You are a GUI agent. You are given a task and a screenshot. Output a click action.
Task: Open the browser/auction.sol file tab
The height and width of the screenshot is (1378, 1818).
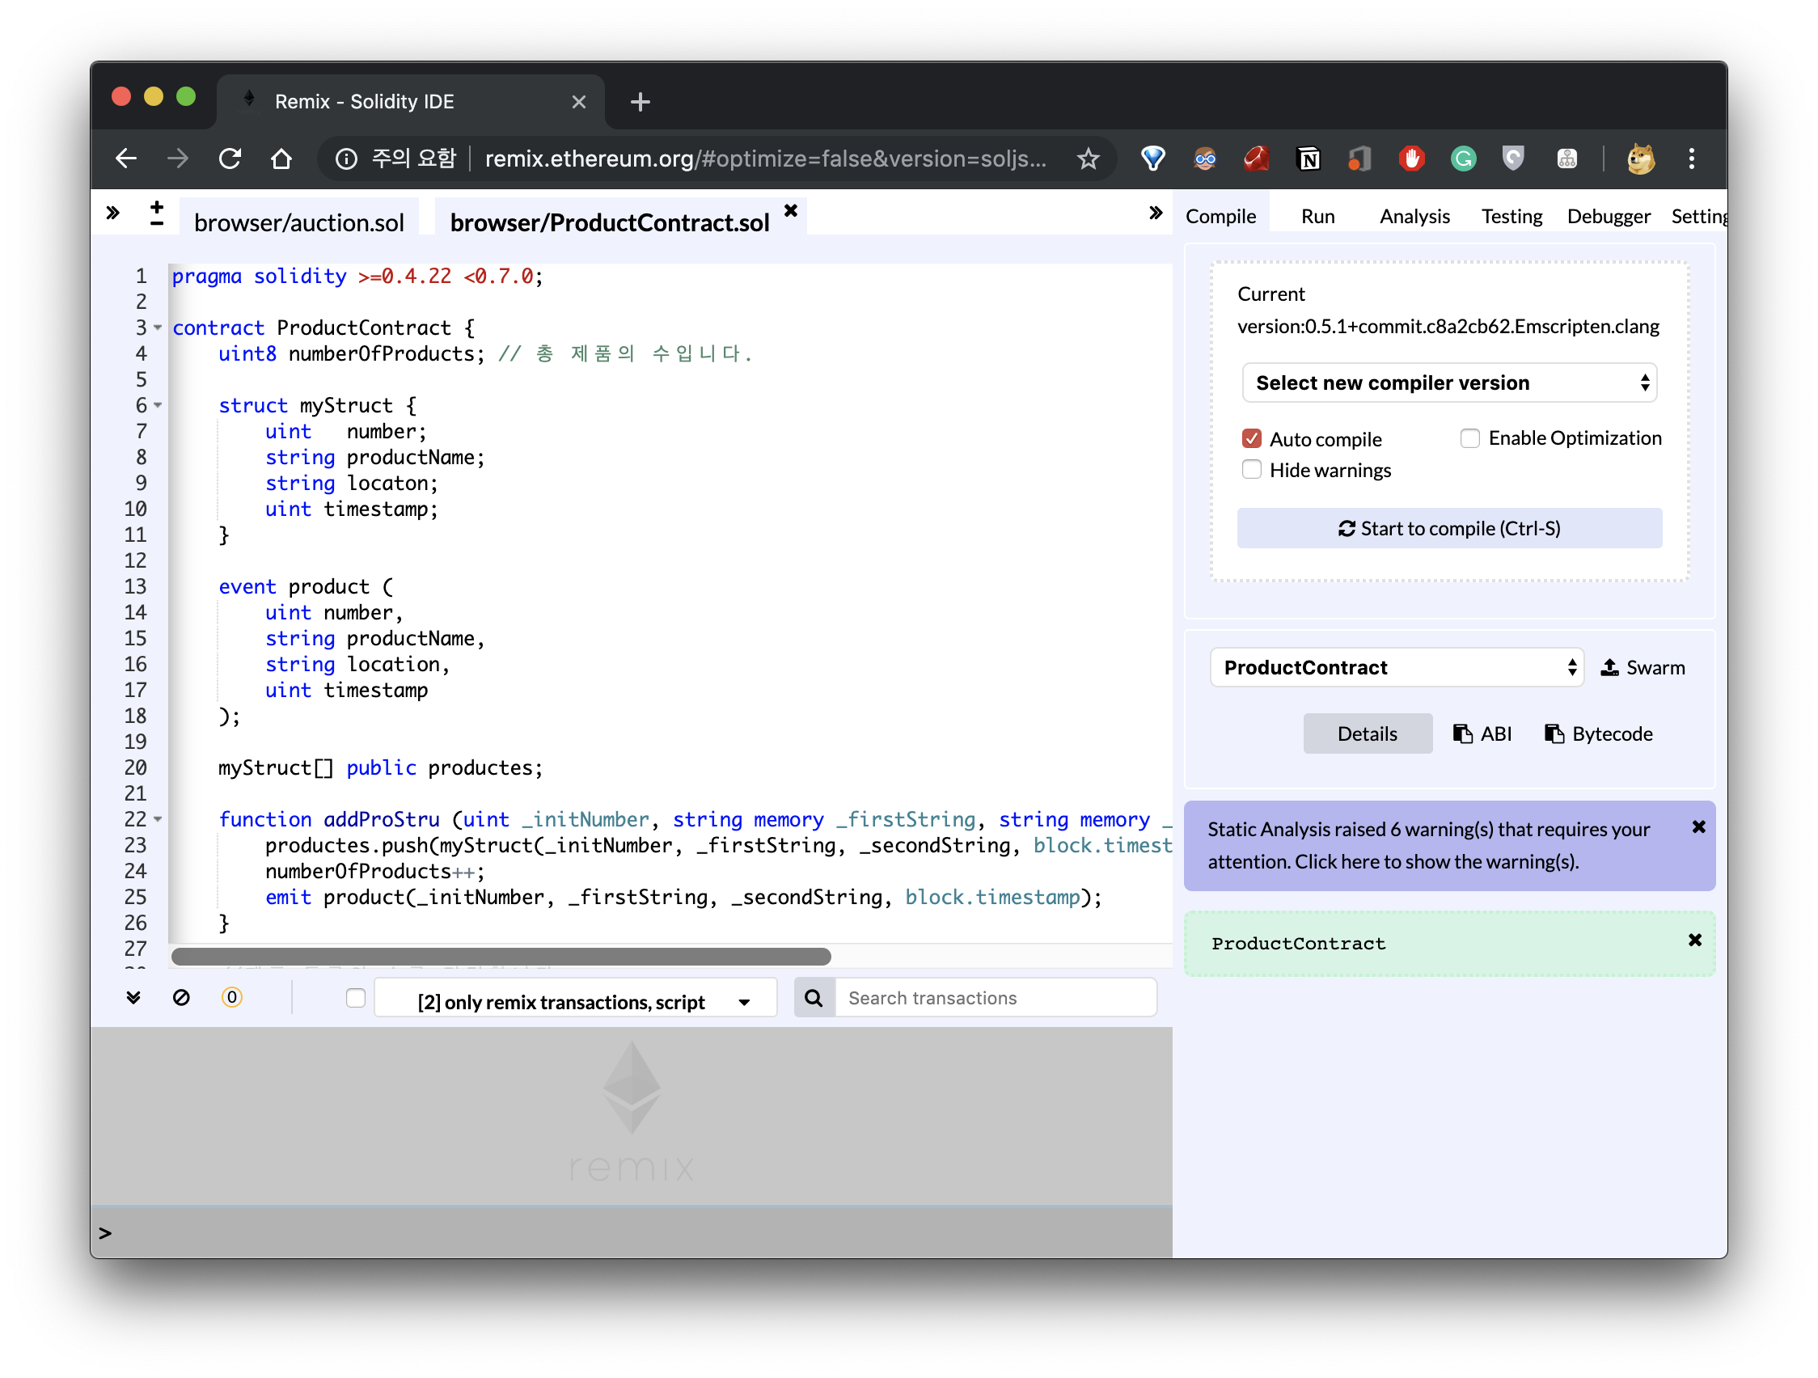299,222
